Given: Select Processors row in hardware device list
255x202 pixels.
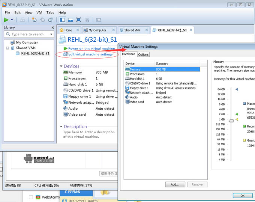Looking at the screenshot, I should (x=162, y=74).
